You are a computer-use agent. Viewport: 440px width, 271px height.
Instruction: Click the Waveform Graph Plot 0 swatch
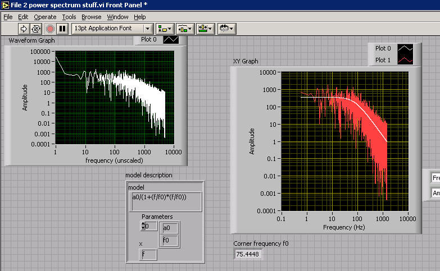tap(171, 40)
